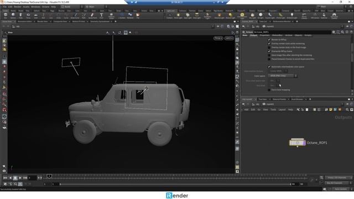This screenshot has width=354, height=199.
Task: Click the current frame number field
Action: pyautogui.click(x=32, y=178)
